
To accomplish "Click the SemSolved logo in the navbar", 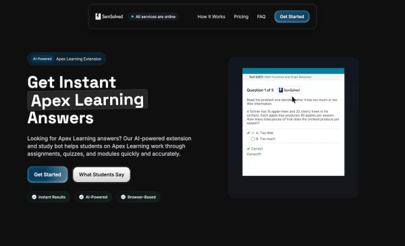I will click(x=109, y=16).
